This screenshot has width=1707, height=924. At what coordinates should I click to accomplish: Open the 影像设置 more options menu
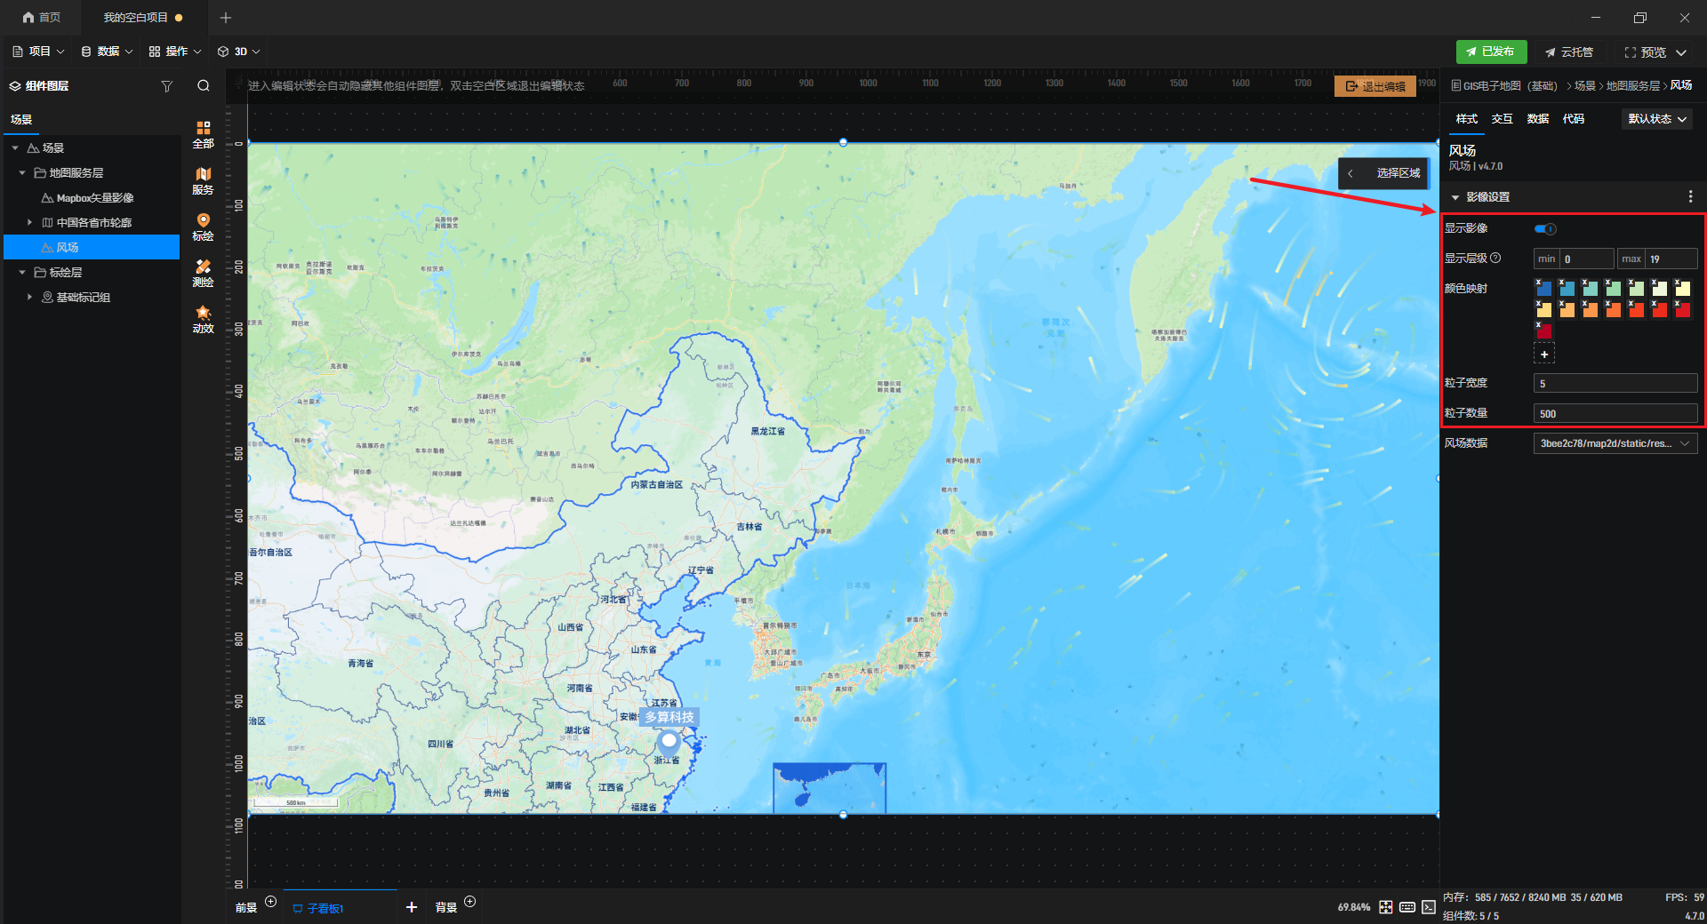(x=1690, y=197)
